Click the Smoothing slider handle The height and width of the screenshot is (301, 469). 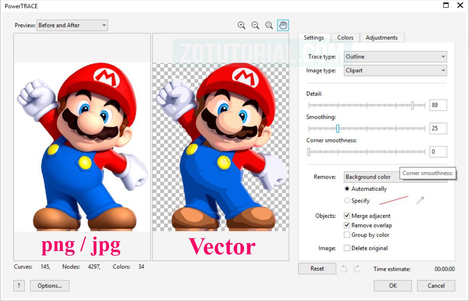(x=338, y=129)
